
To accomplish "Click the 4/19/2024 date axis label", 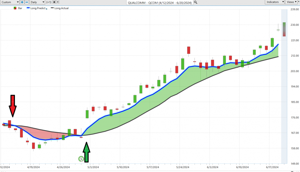I will point(33,167).
